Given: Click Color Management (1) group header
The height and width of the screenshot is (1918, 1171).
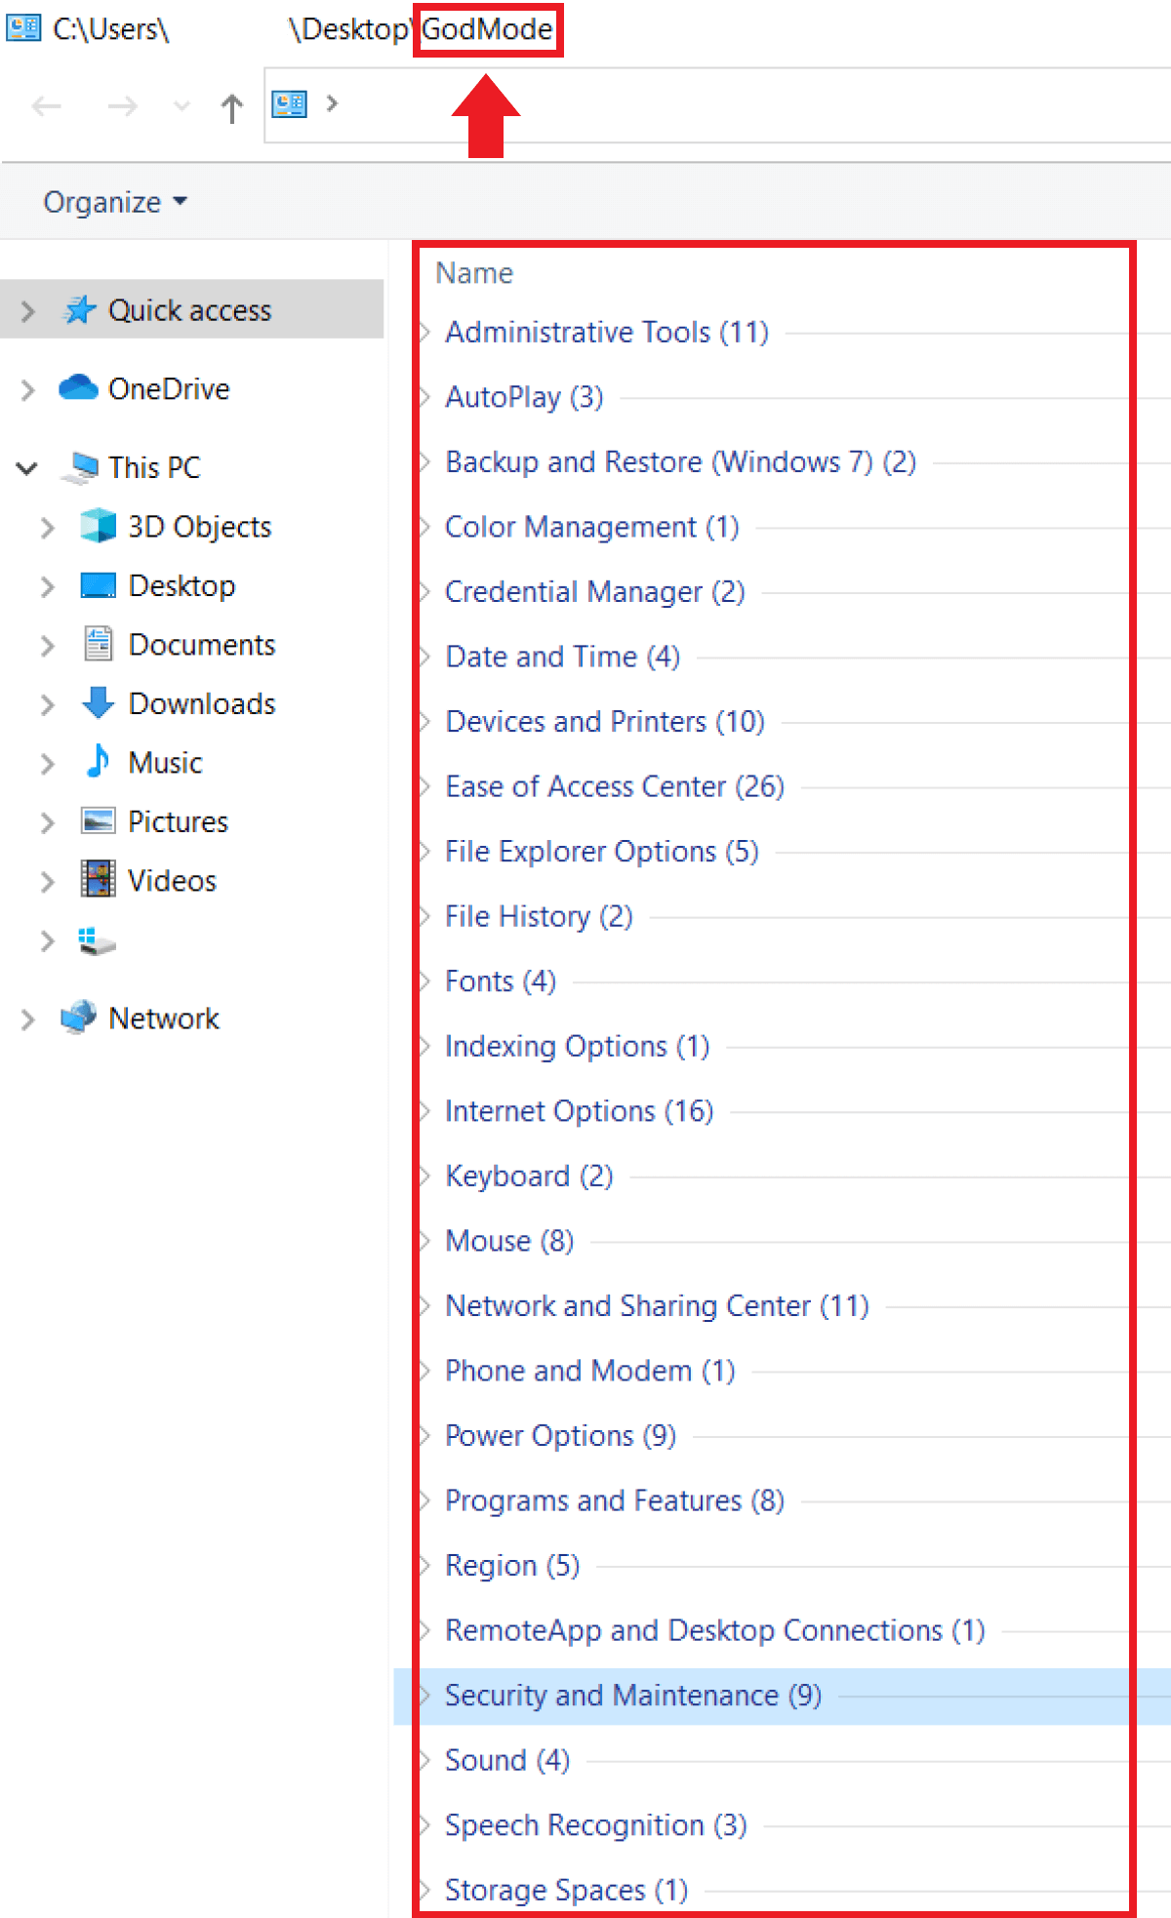Looking at the screenshot, I should [591, 527].
